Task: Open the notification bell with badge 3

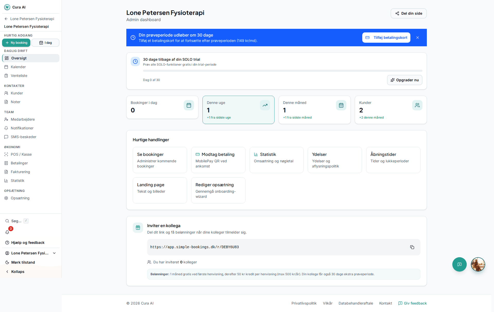Action: tap(7, 232)
